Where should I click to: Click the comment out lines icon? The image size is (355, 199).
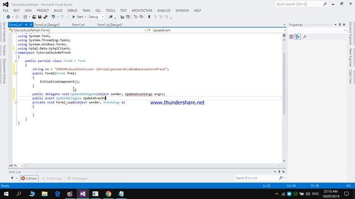tap(135, 17)
